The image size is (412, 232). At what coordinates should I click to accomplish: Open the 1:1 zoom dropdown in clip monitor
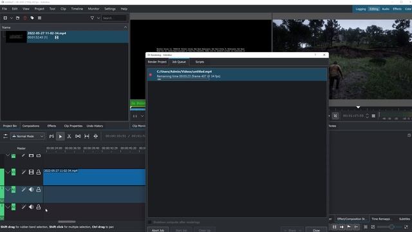pyautogui.click(x=138, y=116)
